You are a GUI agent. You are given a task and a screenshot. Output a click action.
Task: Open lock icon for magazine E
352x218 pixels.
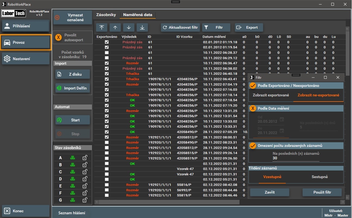click(x=85, y=186)
